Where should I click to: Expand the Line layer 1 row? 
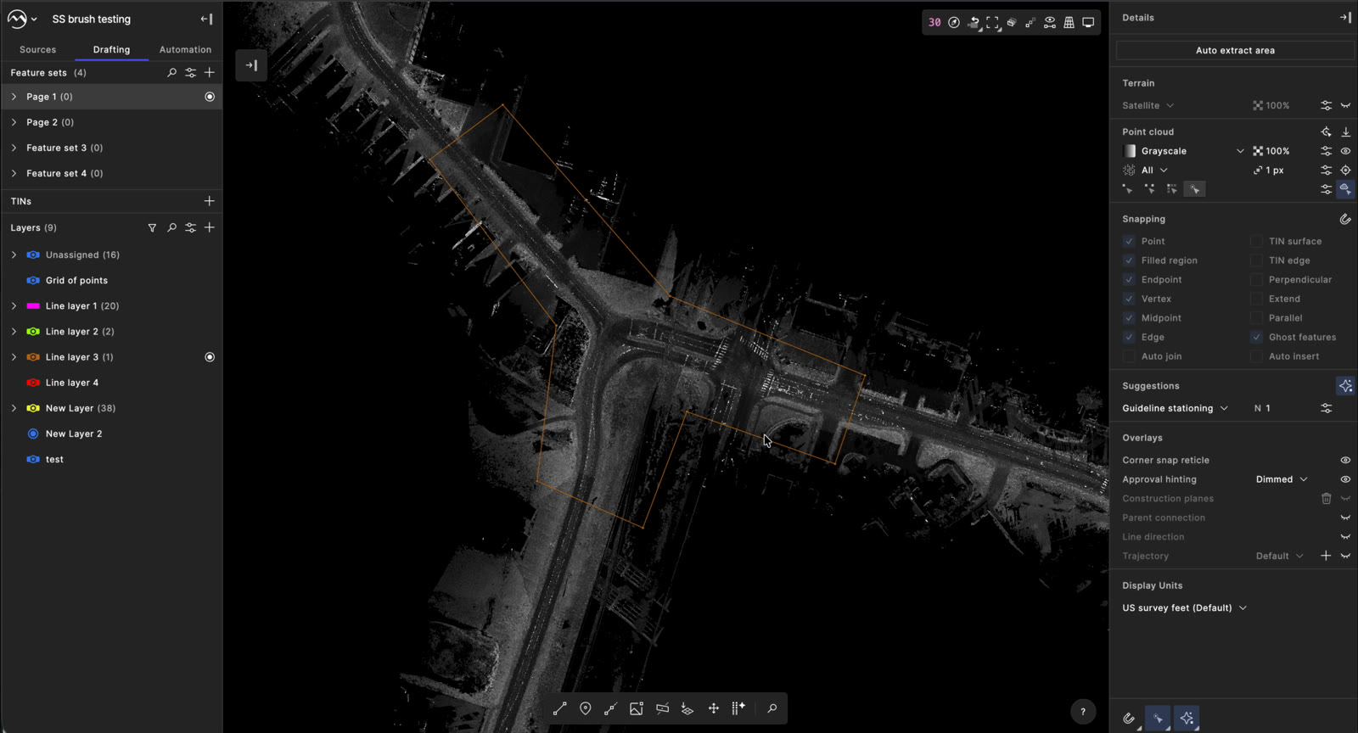tap(14, 305)
